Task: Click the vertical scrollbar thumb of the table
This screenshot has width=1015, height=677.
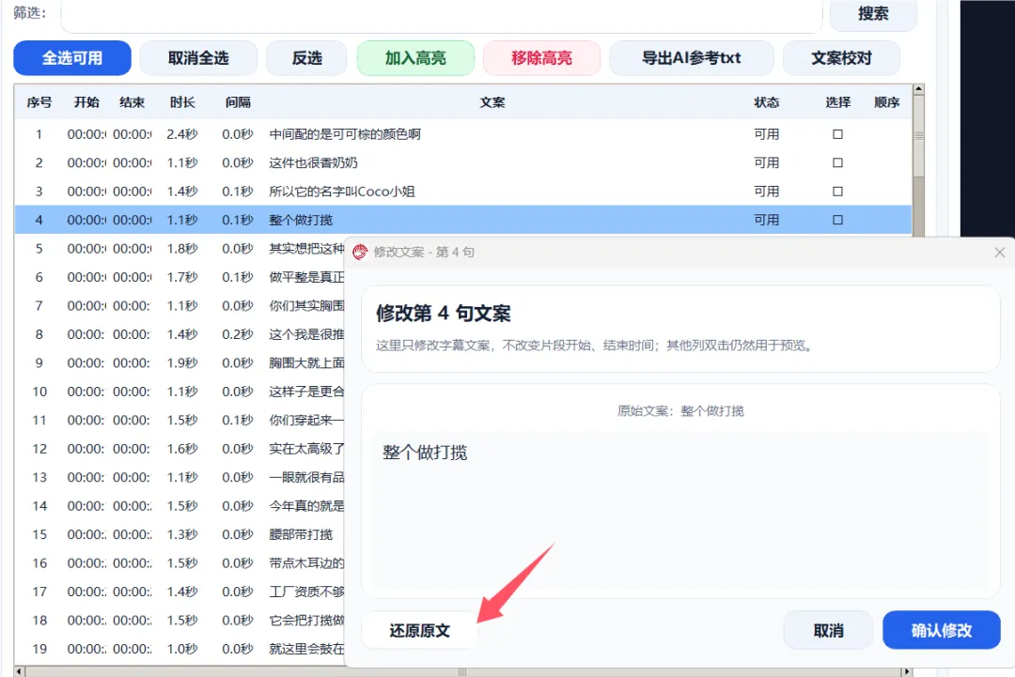Action: (x=918, y=136)
